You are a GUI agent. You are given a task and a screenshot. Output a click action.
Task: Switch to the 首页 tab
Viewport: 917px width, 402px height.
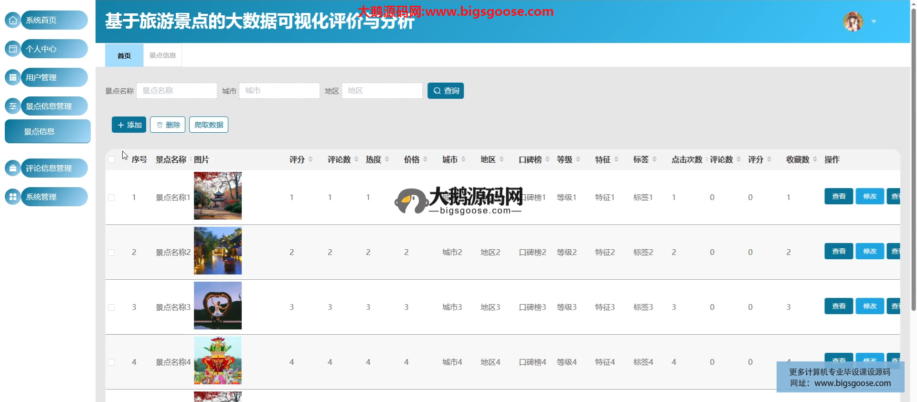pyautogui.click(x=124, y=55)
